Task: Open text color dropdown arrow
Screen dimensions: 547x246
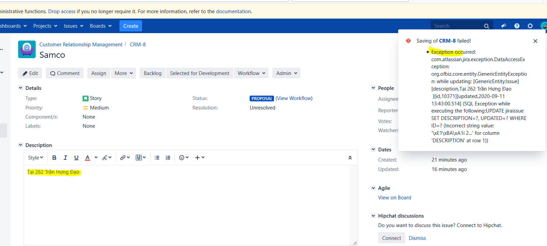Action: click(96, 157)
